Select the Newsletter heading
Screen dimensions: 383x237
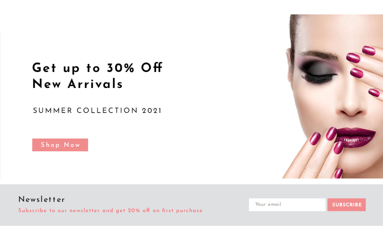point(41,199)
